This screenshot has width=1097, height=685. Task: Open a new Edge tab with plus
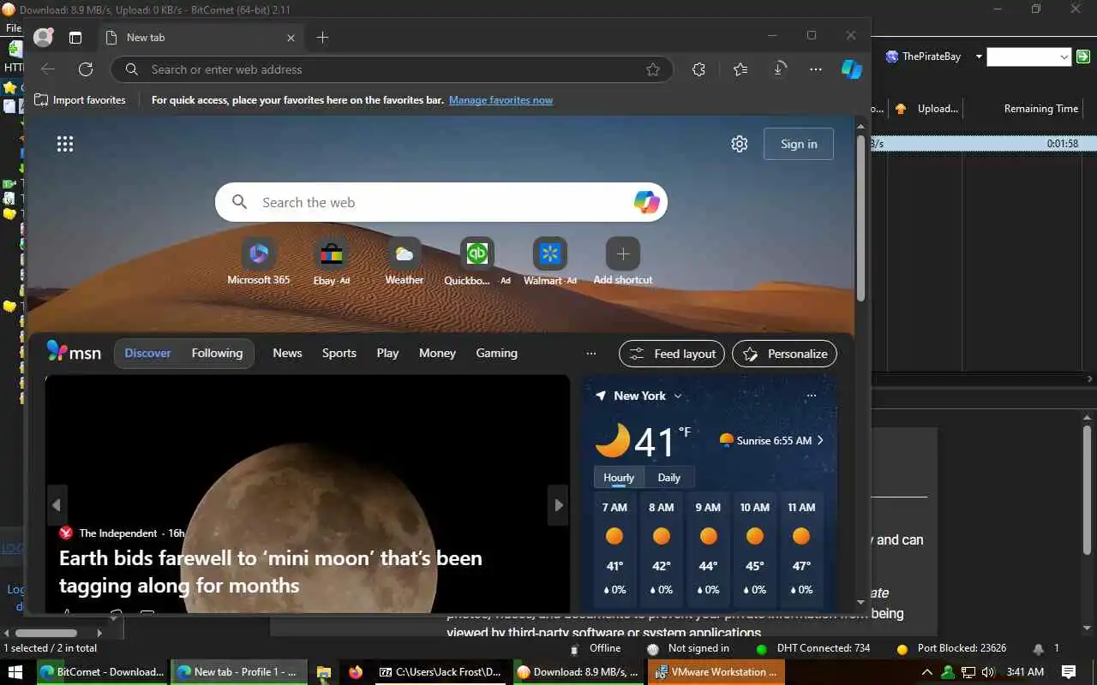pos(322,37)
